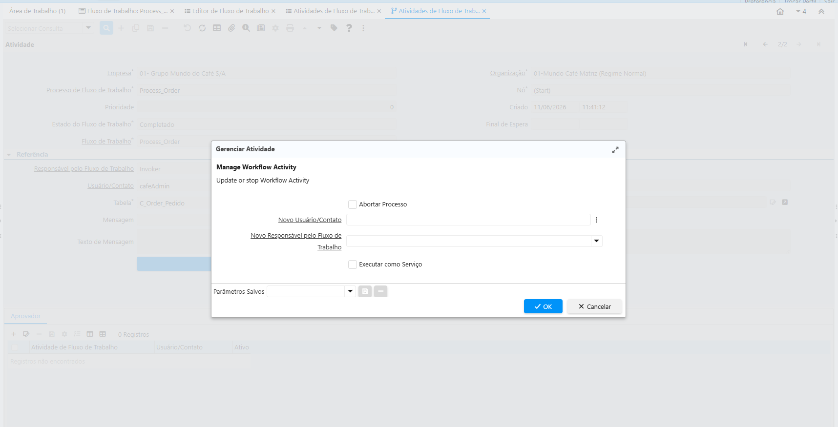
Task: Collapse the Referência section
Action: pos(9,155)
